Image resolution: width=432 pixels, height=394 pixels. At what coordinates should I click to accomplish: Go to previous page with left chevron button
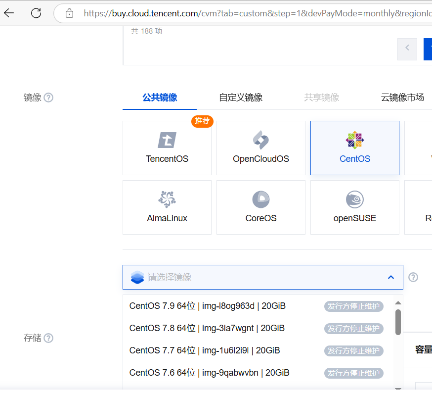coord(407,49)
